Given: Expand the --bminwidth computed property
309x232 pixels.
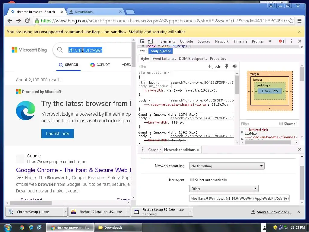Looking at the screenshot, I should (x=242, y=132).
